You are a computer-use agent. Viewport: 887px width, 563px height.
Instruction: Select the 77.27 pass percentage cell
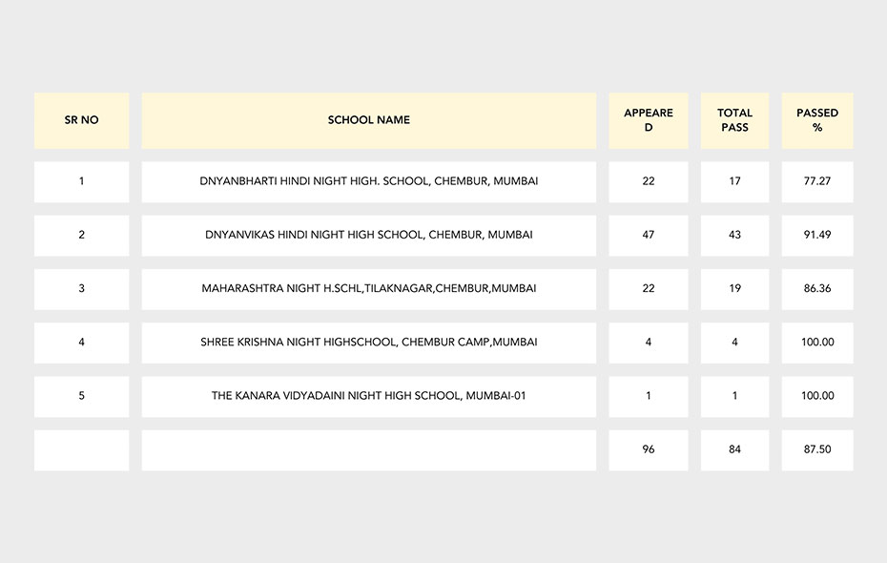click(817, 181)
